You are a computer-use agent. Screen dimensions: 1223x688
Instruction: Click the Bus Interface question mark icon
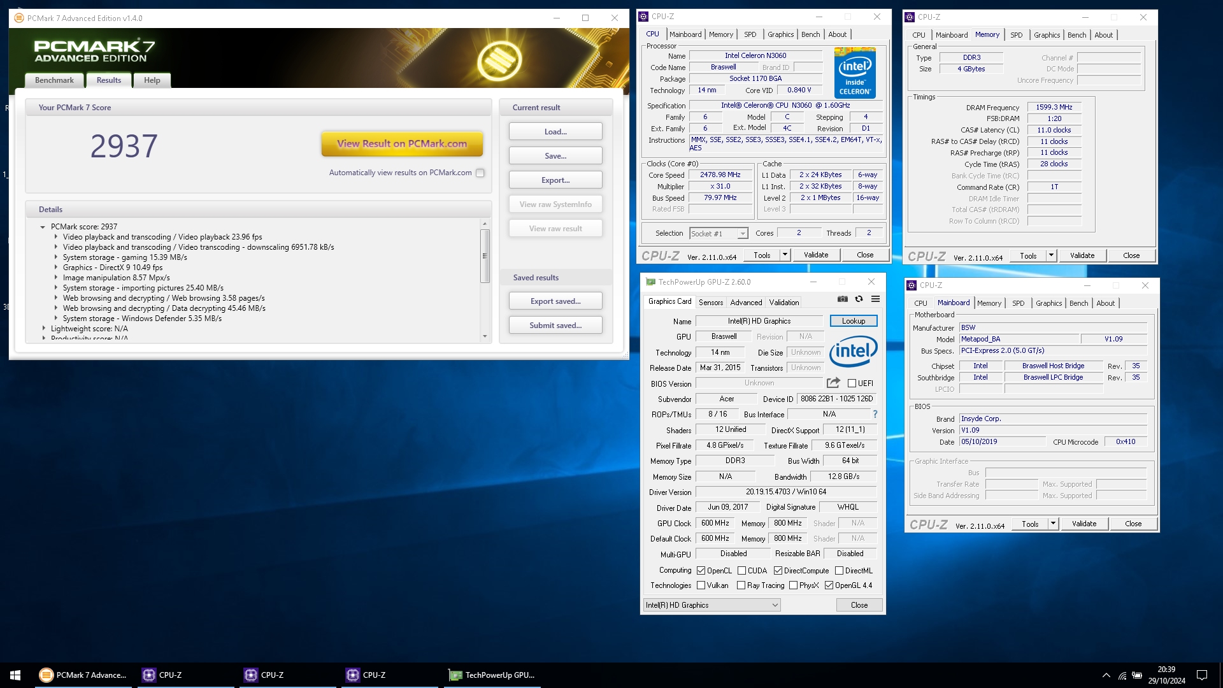click(x=875, y=414)
